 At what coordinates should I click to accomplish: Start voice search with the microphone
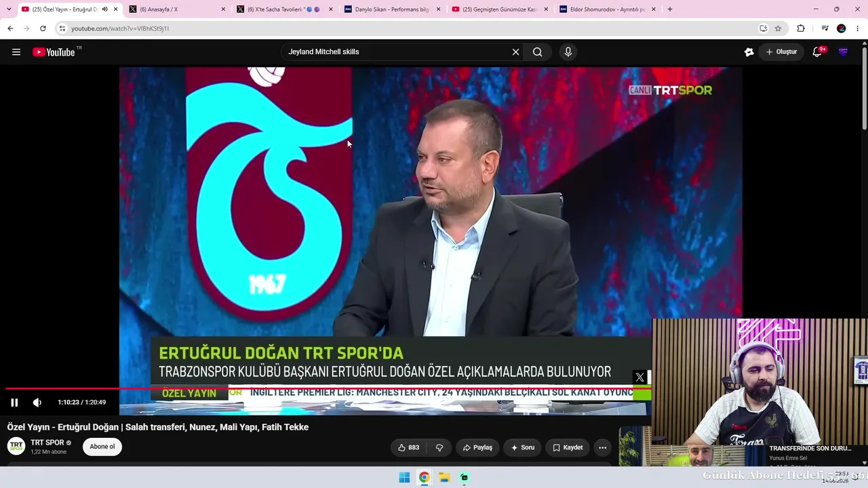568,52
